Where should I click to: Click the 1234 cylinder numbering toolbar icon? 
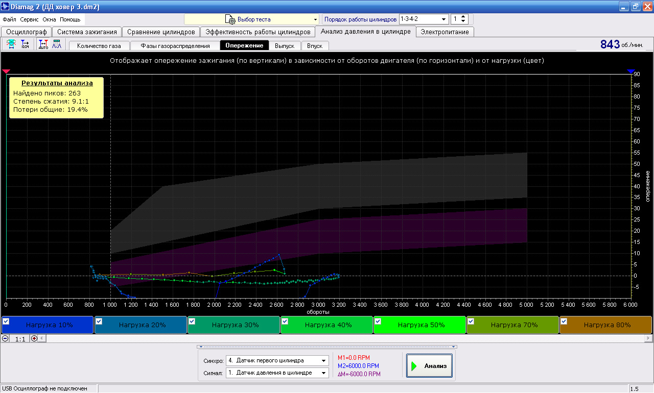[x=25, y=44]
